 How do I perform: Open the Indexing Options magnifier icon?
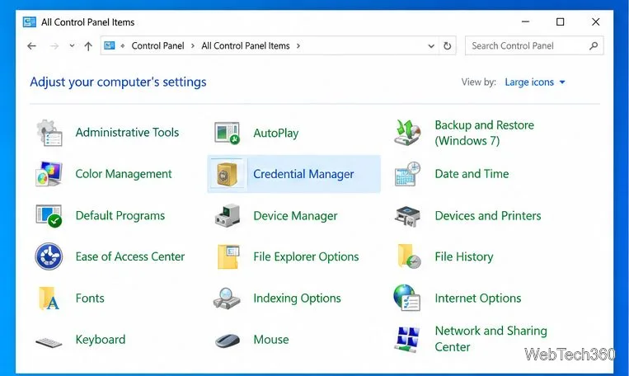[x=227, y=298]
